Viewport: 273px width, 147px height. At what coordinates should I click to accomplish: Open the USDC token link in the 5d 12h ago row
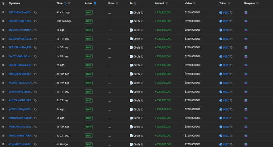click(x=226, y=127)
